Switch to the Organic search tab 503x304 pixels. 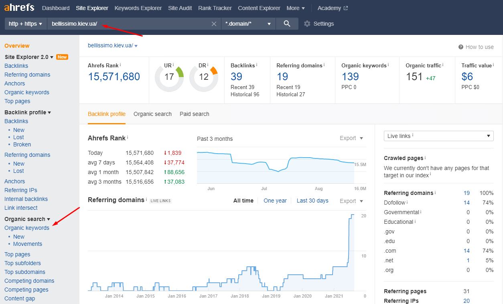(152, 114)
